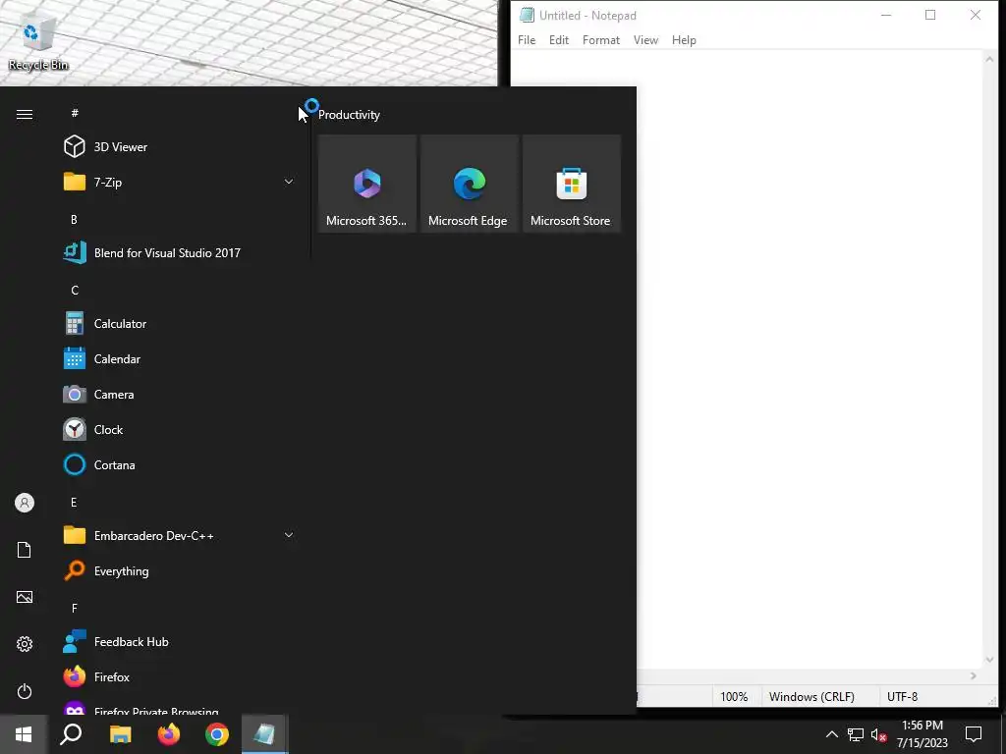Click the C letter group header

click(x=75, y=291)
